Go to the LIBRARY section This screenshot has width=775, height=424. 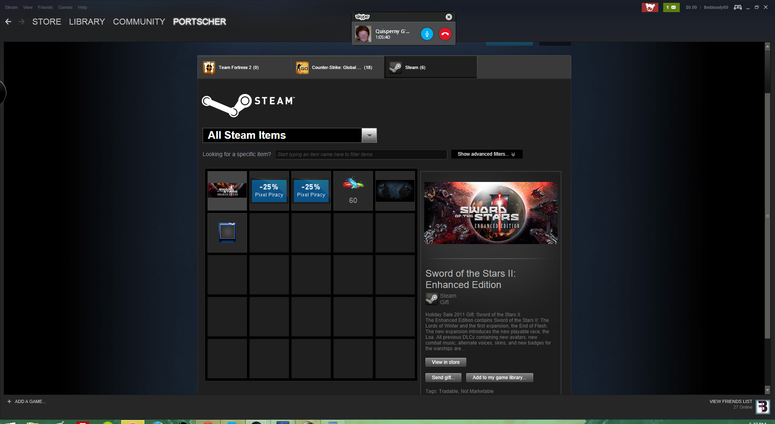[x=87, y=22]
